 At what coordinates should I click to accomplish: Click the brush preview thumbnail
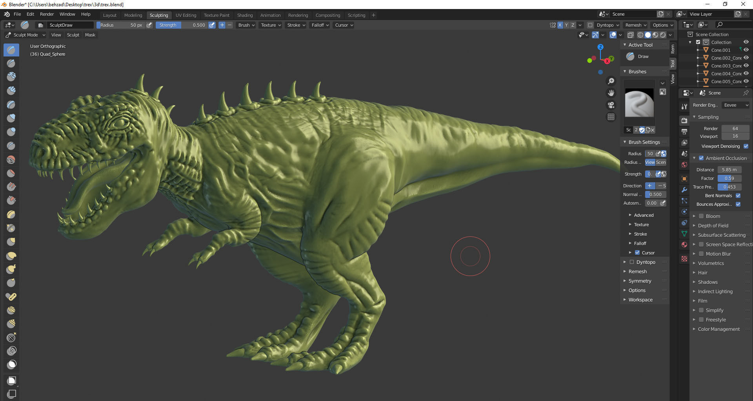[x=639, y=103]
